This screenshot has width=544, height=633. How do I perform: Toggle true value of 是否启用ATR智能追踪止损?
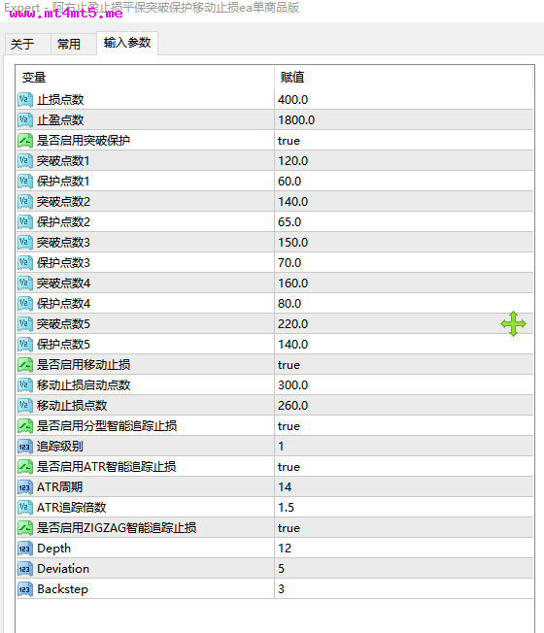pyautogui.click(x=403, y=467)
